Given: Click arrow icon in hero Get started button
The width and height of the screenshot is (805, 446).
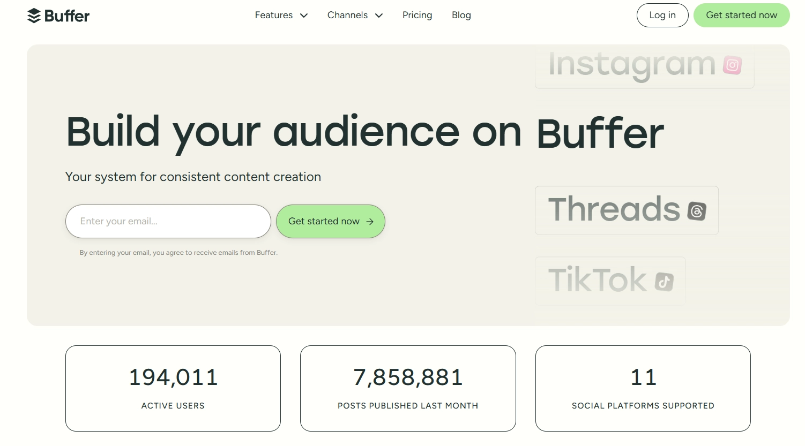Looking at the screenshot, I should [x=370, y=222].
